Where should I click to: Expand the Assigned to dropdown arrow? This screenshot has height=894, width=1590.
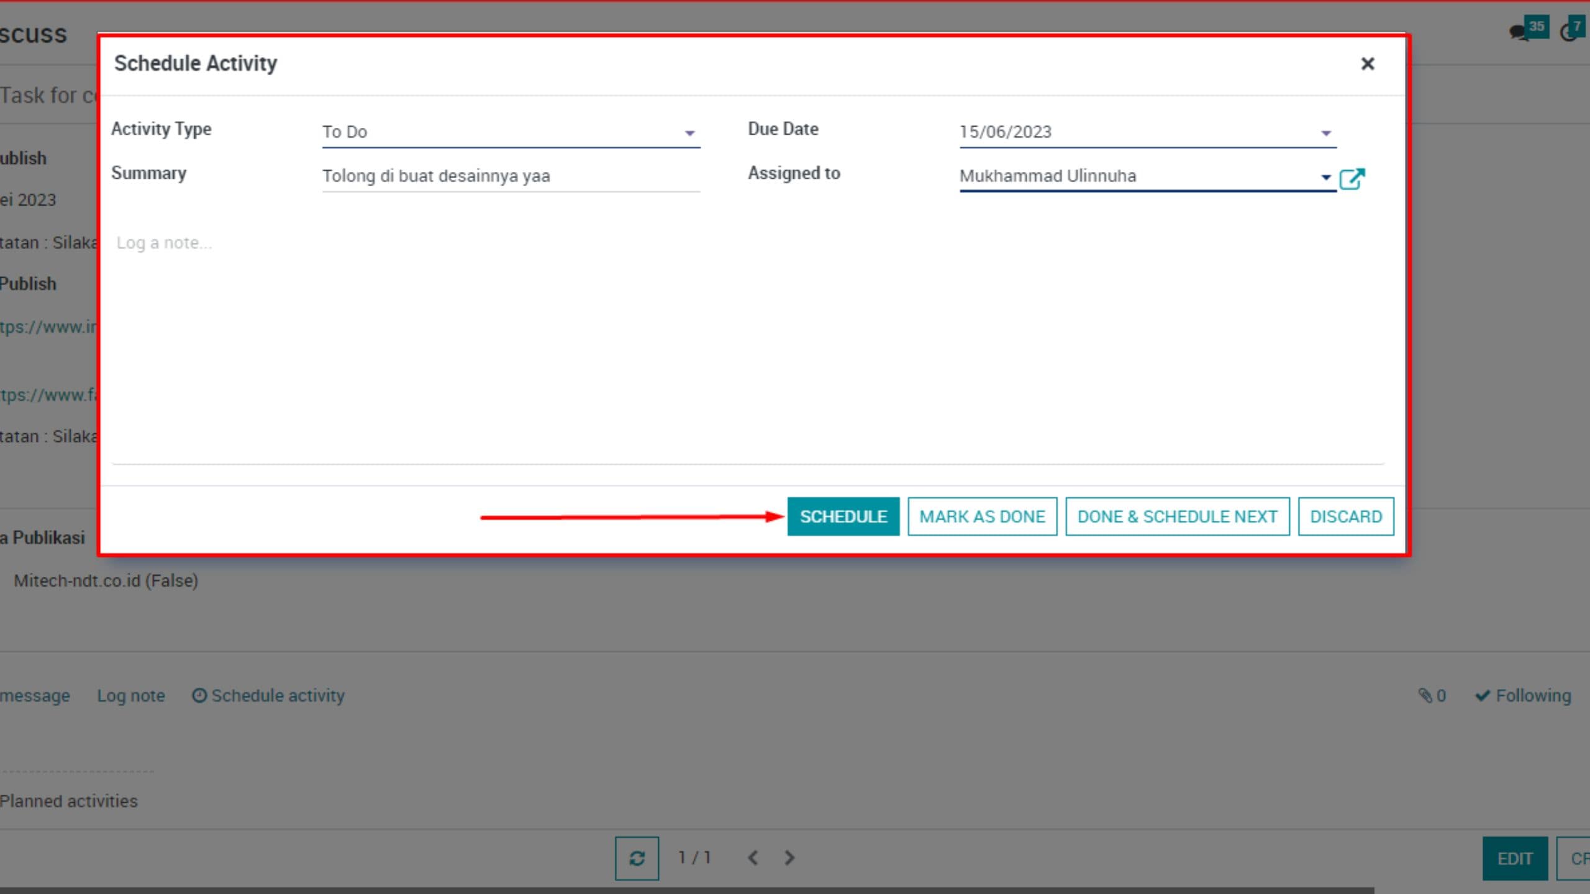(x=1326, y=178)
